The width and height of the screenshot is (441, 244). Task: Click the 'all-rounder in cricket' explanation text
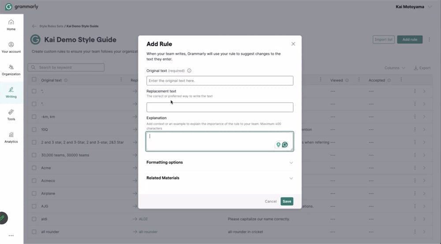tap(245, 232)
